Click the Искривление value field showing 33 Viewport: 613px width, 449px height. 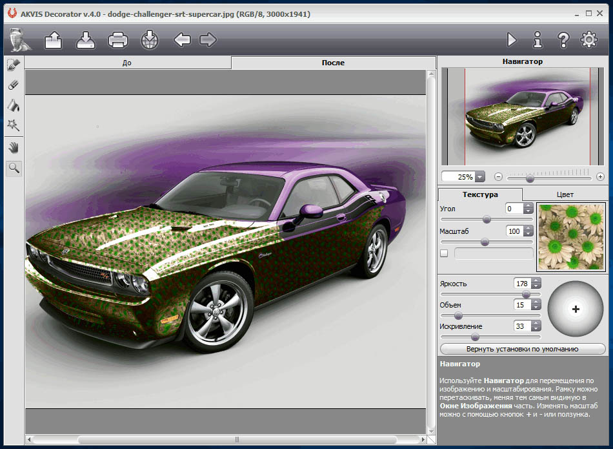(522, 326)
